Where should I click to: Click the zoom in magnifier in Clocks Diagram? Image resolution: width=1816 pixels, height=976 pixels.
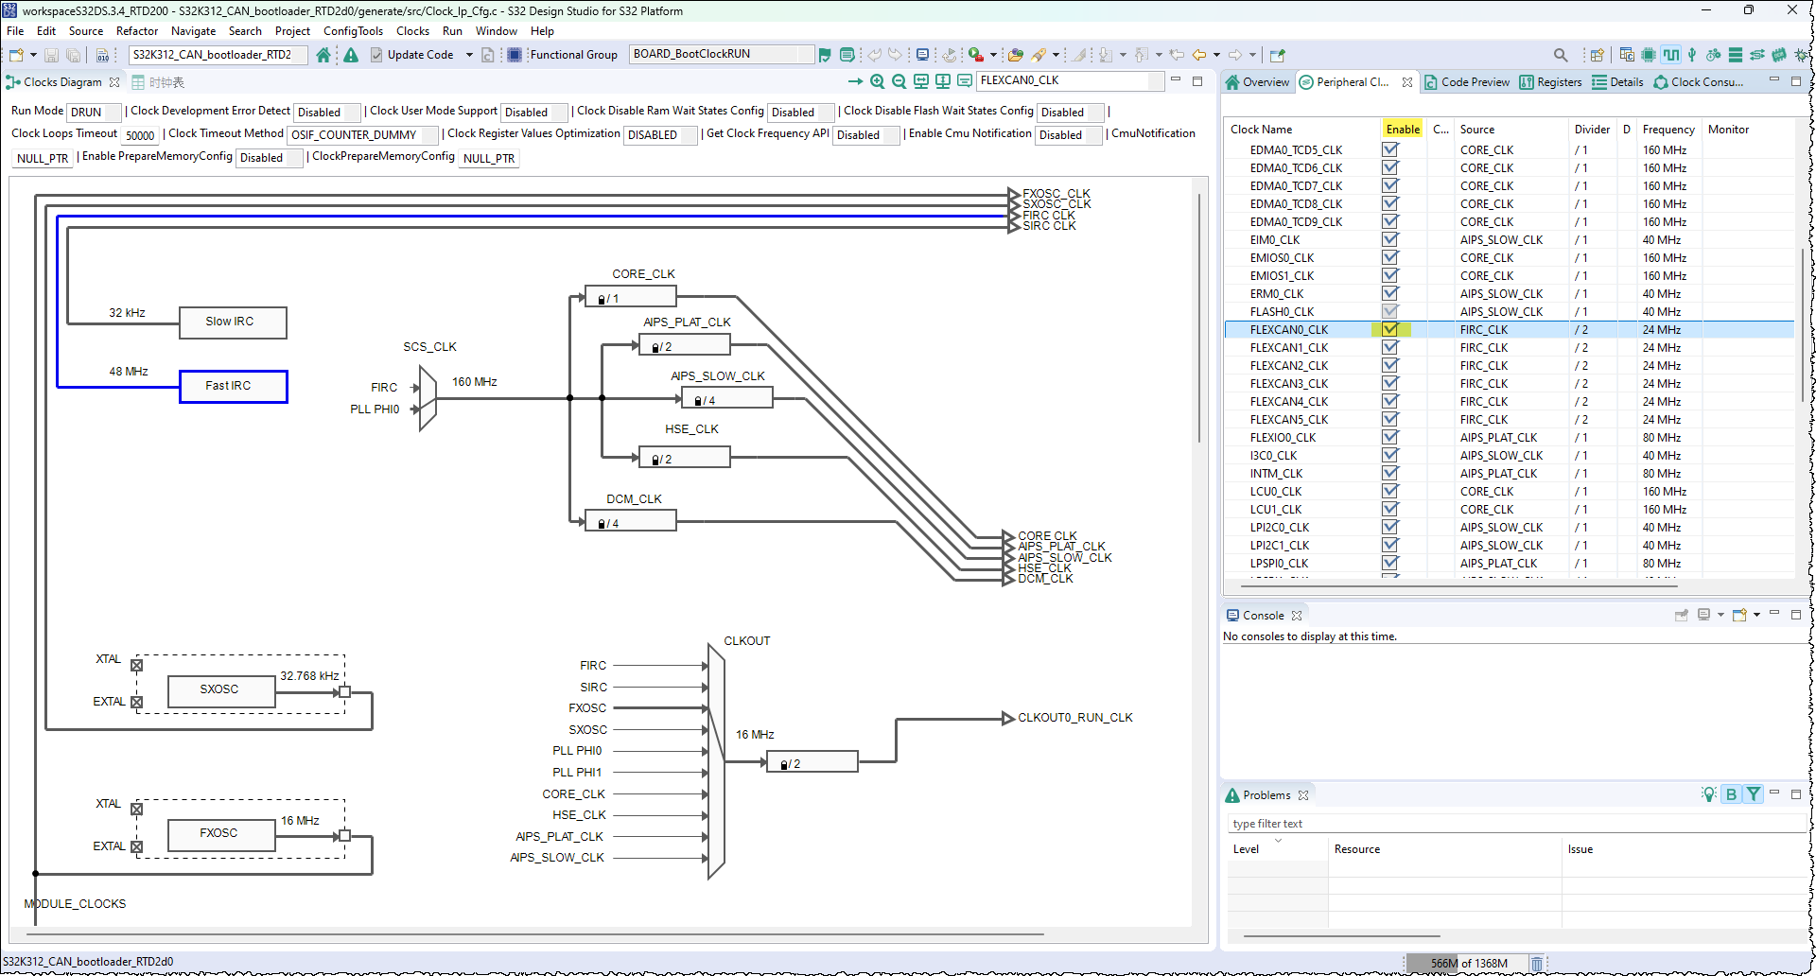coord(877,81)
